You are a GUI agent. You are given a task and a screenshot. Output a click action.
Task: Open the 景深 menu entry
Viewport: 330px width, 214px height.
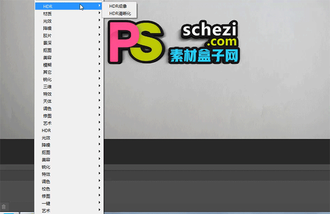(69, 43)
